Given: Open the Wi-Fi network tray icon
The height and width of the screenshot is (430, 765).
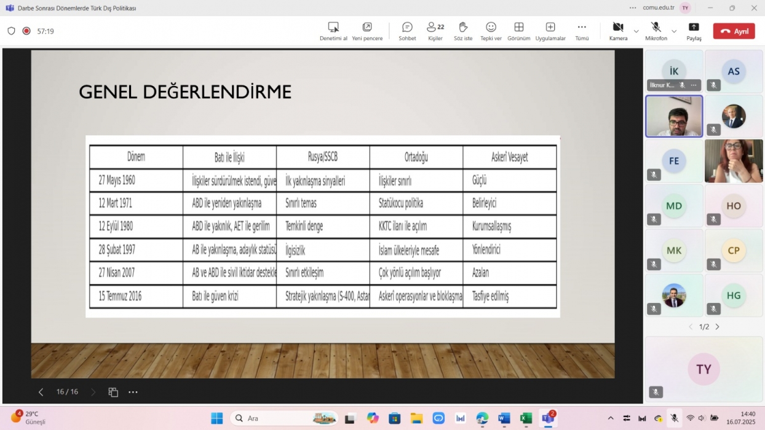Looking at the screenshot, I should coord(690,418).
